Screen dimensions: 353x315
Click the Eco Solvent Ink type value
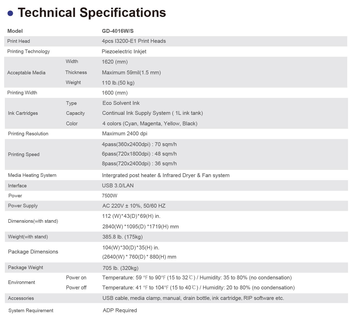121,103
